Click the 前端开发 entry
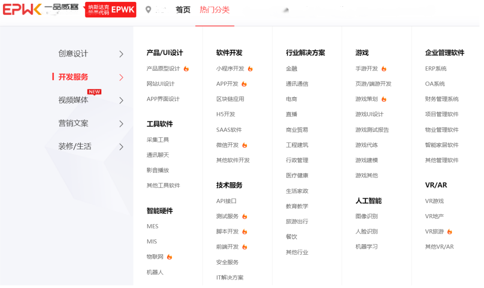 [x=228, y=247]
